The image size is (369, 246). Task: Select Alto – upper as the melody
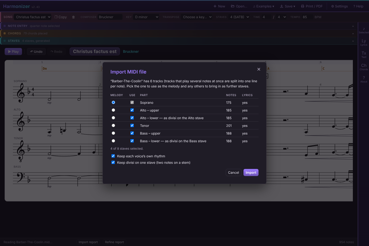click(x=113, y=110)
